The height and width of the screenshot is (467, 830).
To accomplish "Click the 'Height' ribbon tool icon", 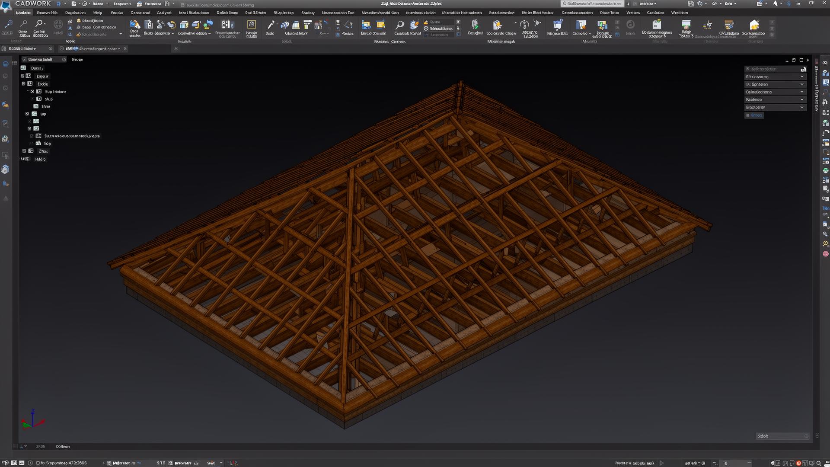I will click(x=686, y=24).
